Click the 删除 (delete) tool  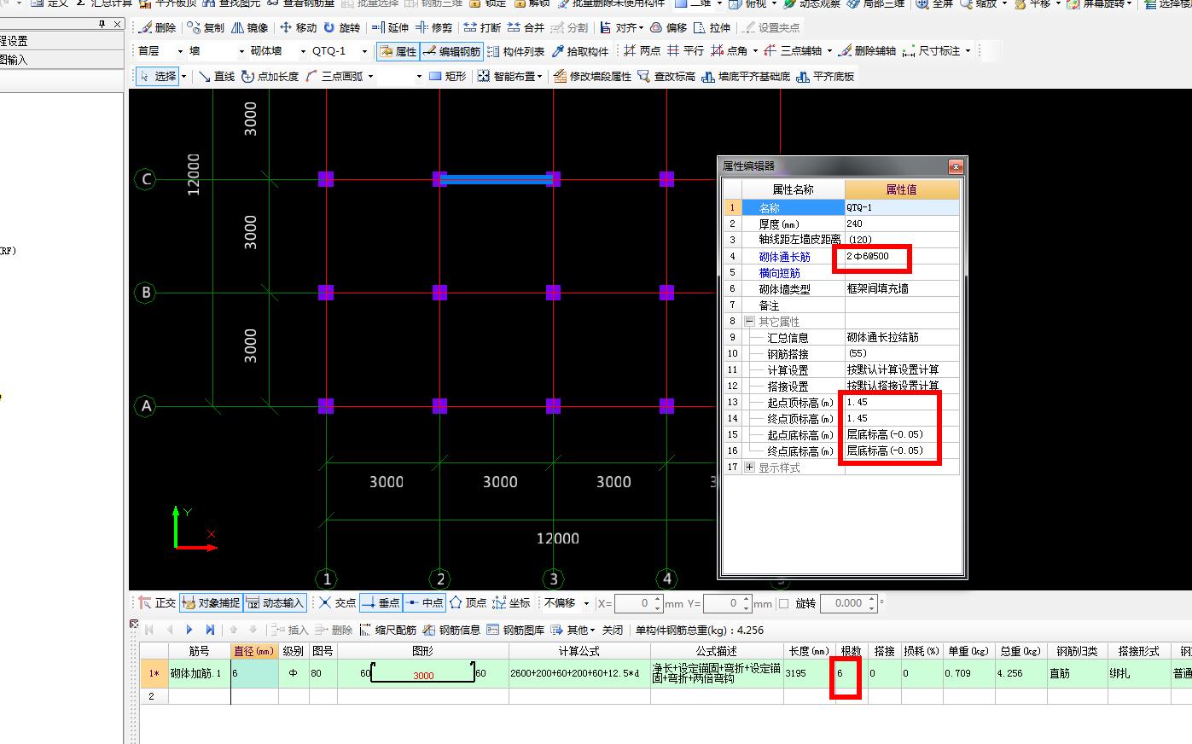[x=158, y=27]
